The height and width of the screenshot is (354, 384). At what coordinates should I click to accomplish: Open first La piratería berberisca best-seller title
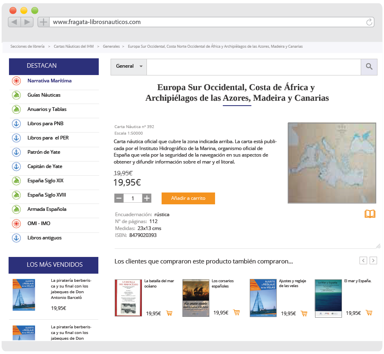point(71,289)
